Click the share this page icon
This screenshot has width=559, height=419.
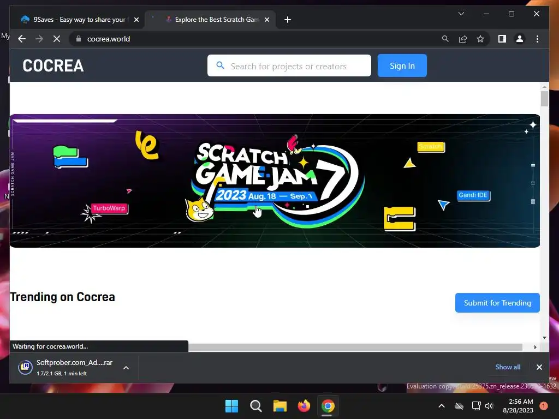pos(463,39)
